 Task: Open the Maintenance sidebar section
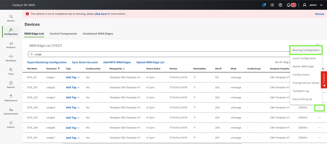pyautogui.click(x=11, y=98)
